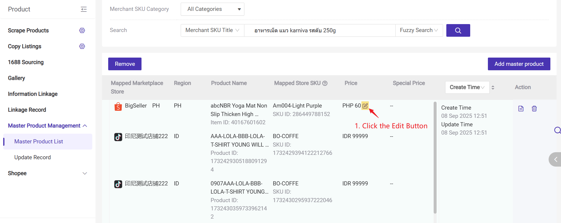Click the table vertical scrollbar
Viewport: 561px width, 223px height.
pyautogui.click(x=435, y=158)
